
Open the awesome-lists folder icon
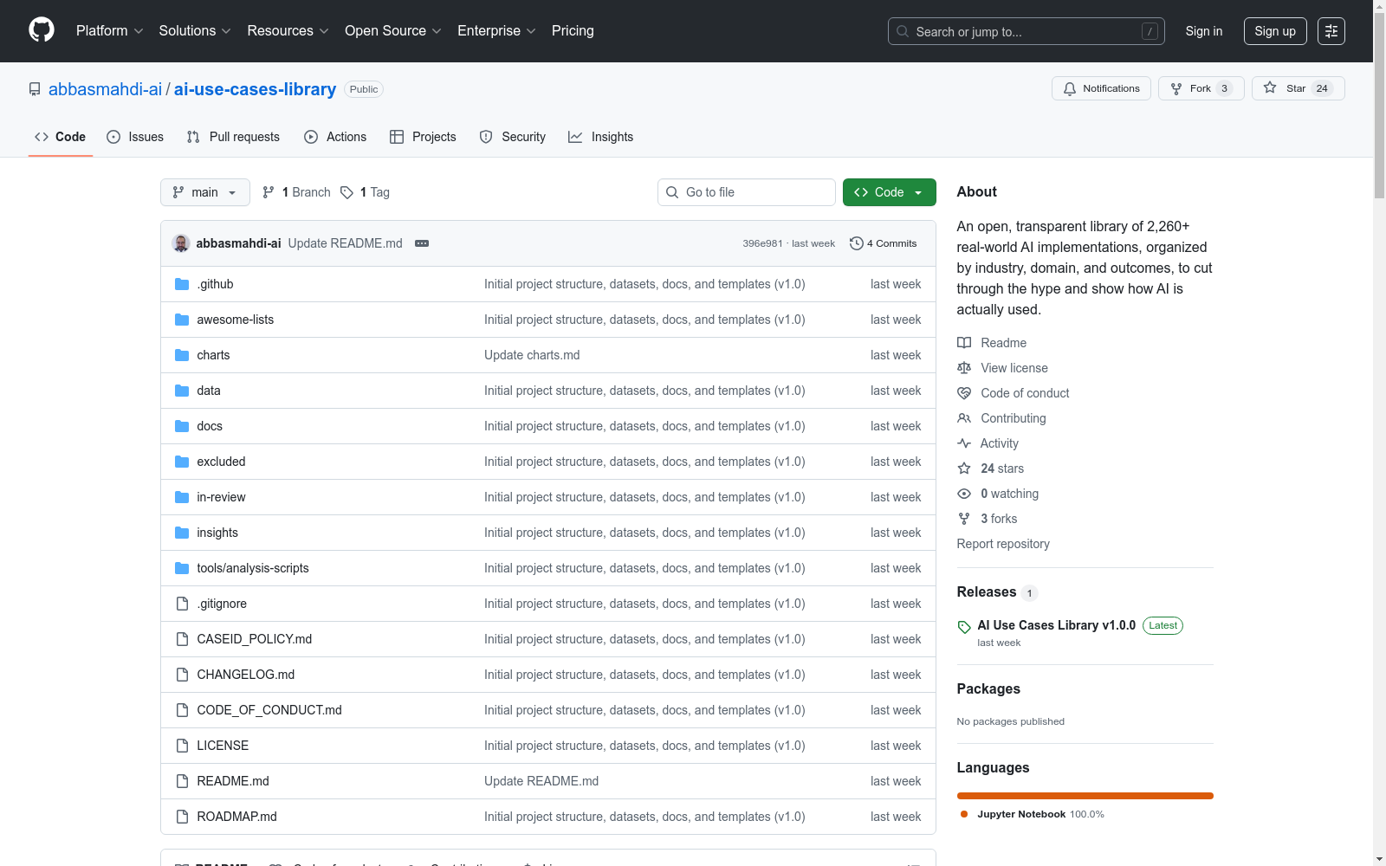(182, 320)
